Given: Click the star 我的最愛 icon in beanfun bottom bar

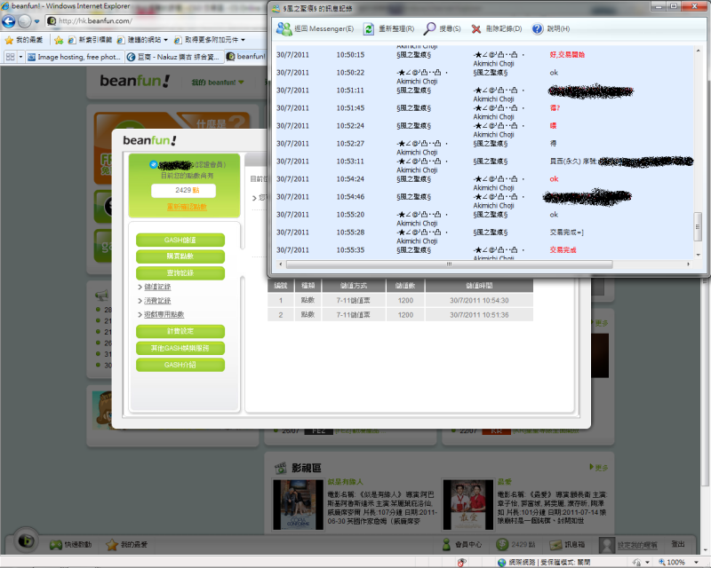Looking at the screenshot, I should 112,544.
